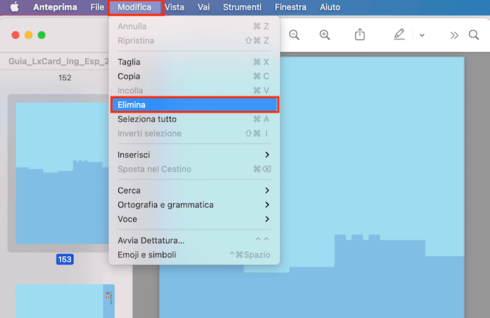The height and width of the screenshot is (318, 490).
Task: Open the Vista menu
Action: click(175, 7)
